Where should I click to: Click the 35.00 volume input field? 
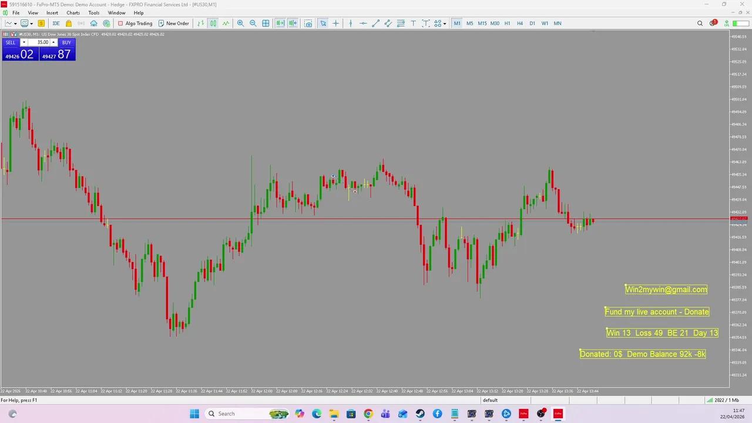point(39,42)
